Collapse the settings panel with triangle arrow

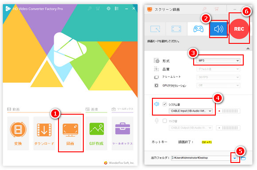(x=248, y=49)
